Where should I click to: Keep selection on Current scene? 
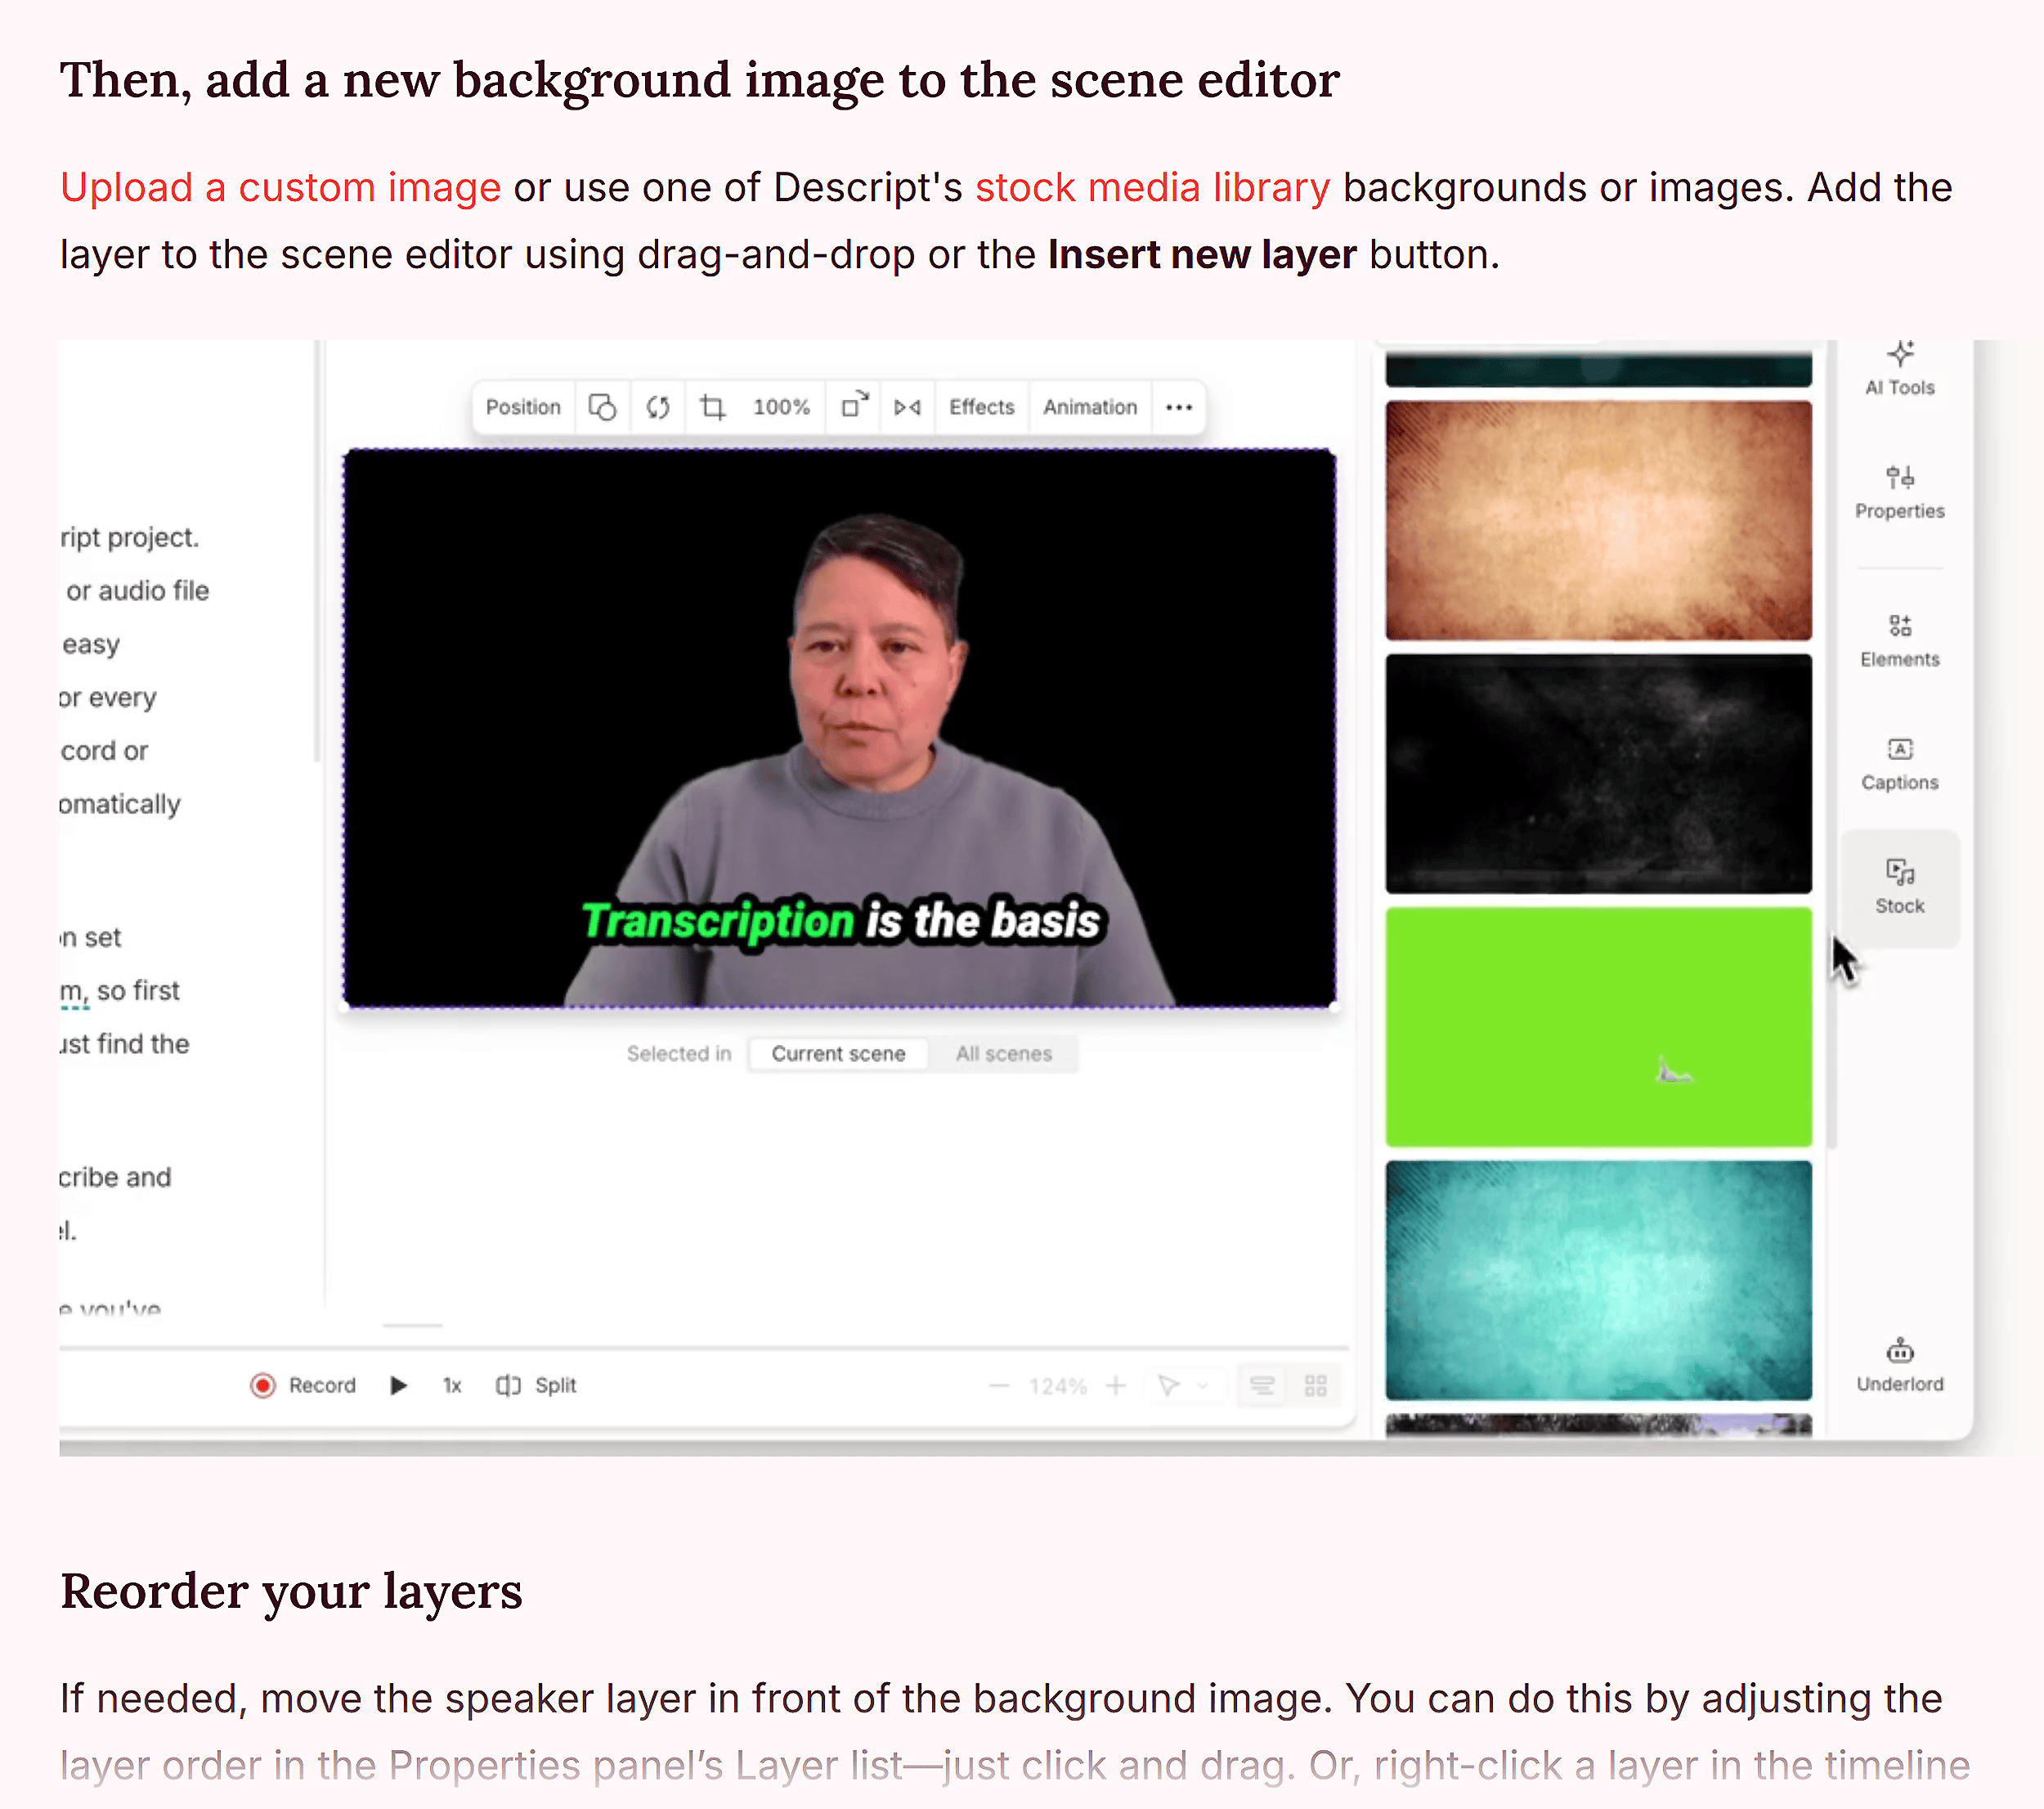click(x=838, y=1053)
